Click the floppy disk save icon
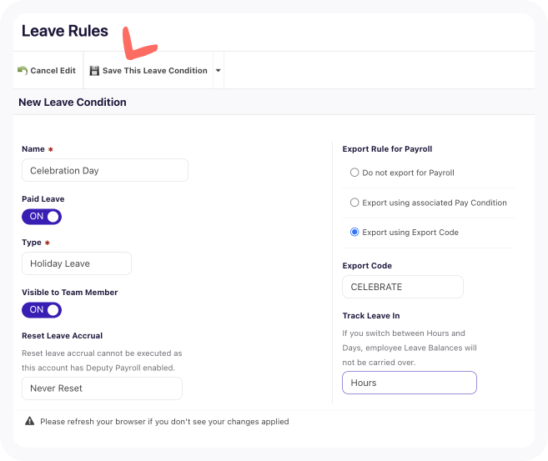 [94, 71]
